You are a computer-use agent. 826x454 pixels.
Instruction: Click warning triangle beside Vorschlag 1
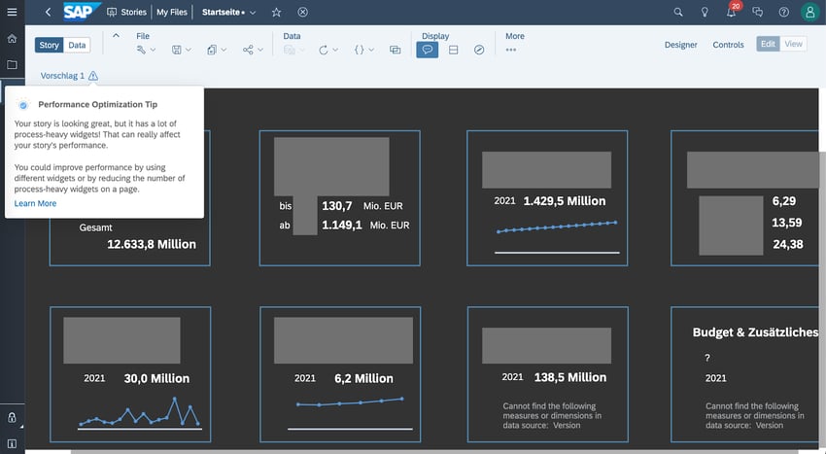[x=93, y=76]
